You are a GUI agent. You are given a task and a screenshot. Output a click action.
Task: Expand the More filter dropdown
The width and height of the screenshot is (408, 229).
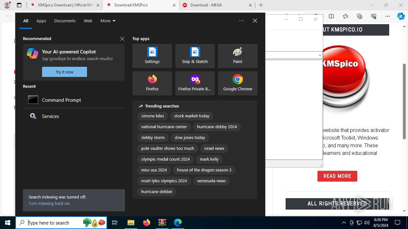(108, 21)
